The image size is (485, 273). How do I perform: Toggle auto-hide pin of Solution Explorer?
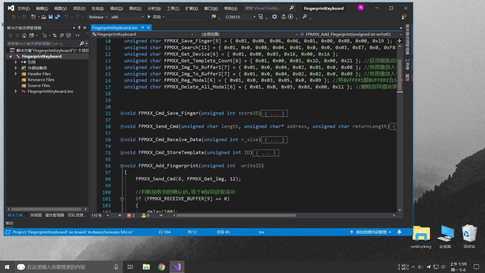79,28
